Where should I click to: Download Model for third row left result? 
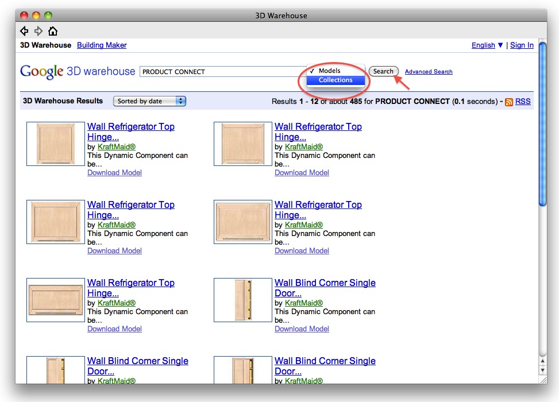[x=114, y=328]
